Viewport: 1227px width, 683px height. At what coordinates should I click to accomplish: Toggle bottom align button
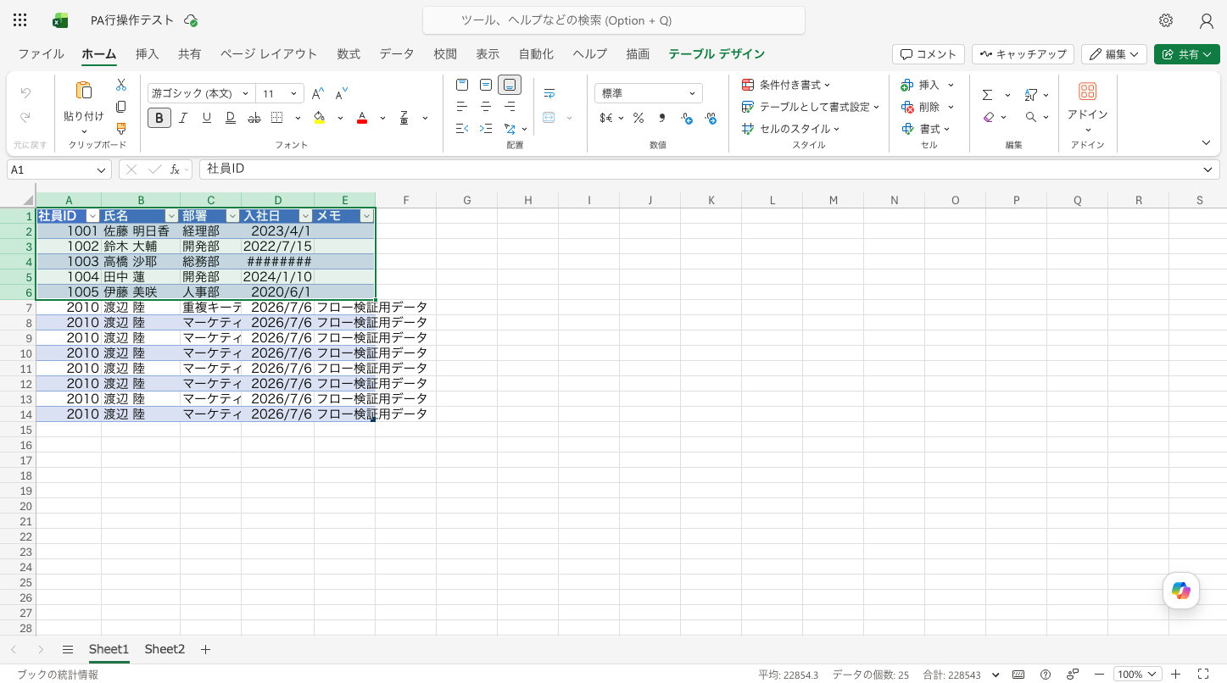510,85
